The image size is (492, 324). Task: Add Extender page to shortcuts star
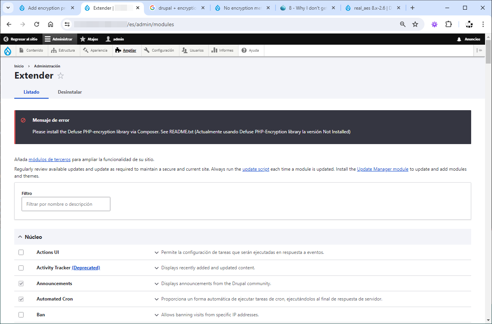pos(61,76)
